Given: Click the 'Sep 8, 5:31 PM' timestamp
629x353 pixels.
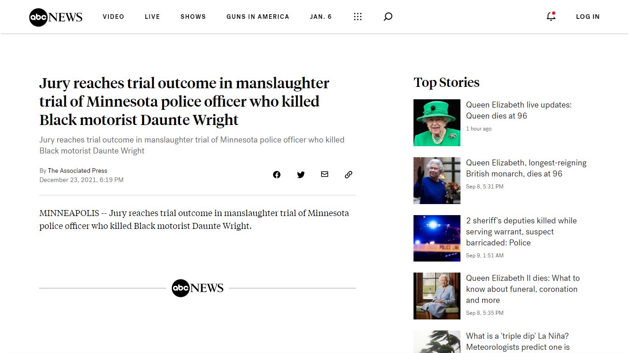Looking at the screenshot, I should pos(485,187).
